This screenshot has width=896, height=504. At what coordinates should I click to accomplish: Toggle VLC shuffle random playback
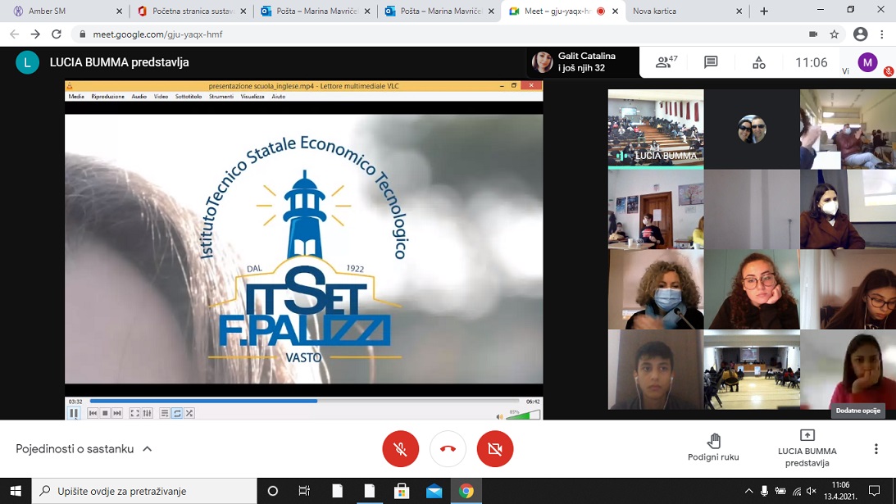coord(189,413)
